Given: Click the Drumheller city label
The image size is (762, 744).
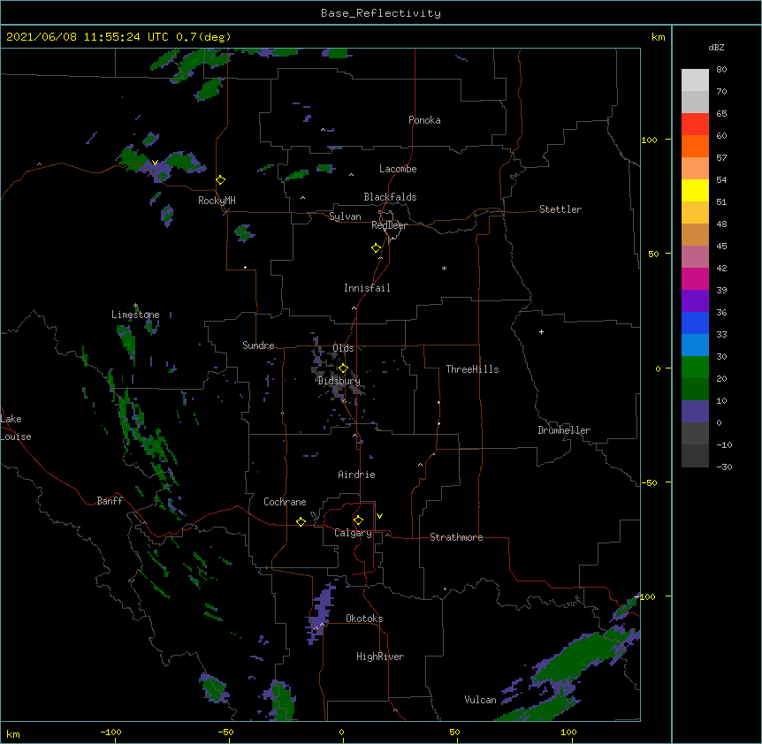Looking at the screenshot, I should (564, 430).
